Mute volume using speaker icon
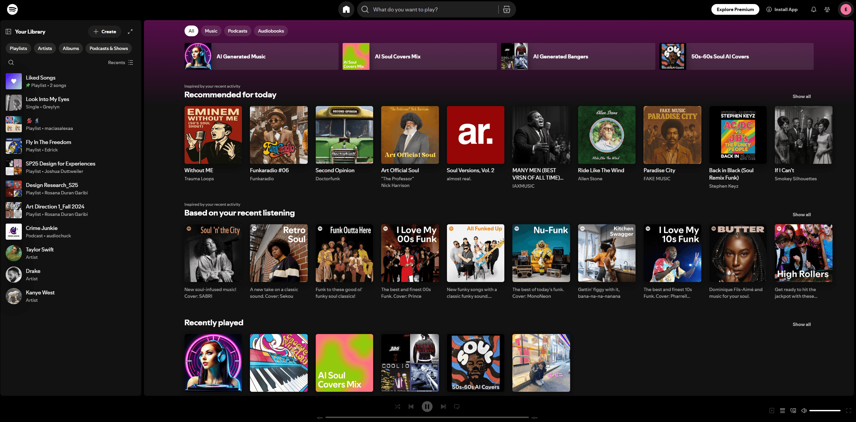The image size is (856, 422). click(x=804, y=411)
